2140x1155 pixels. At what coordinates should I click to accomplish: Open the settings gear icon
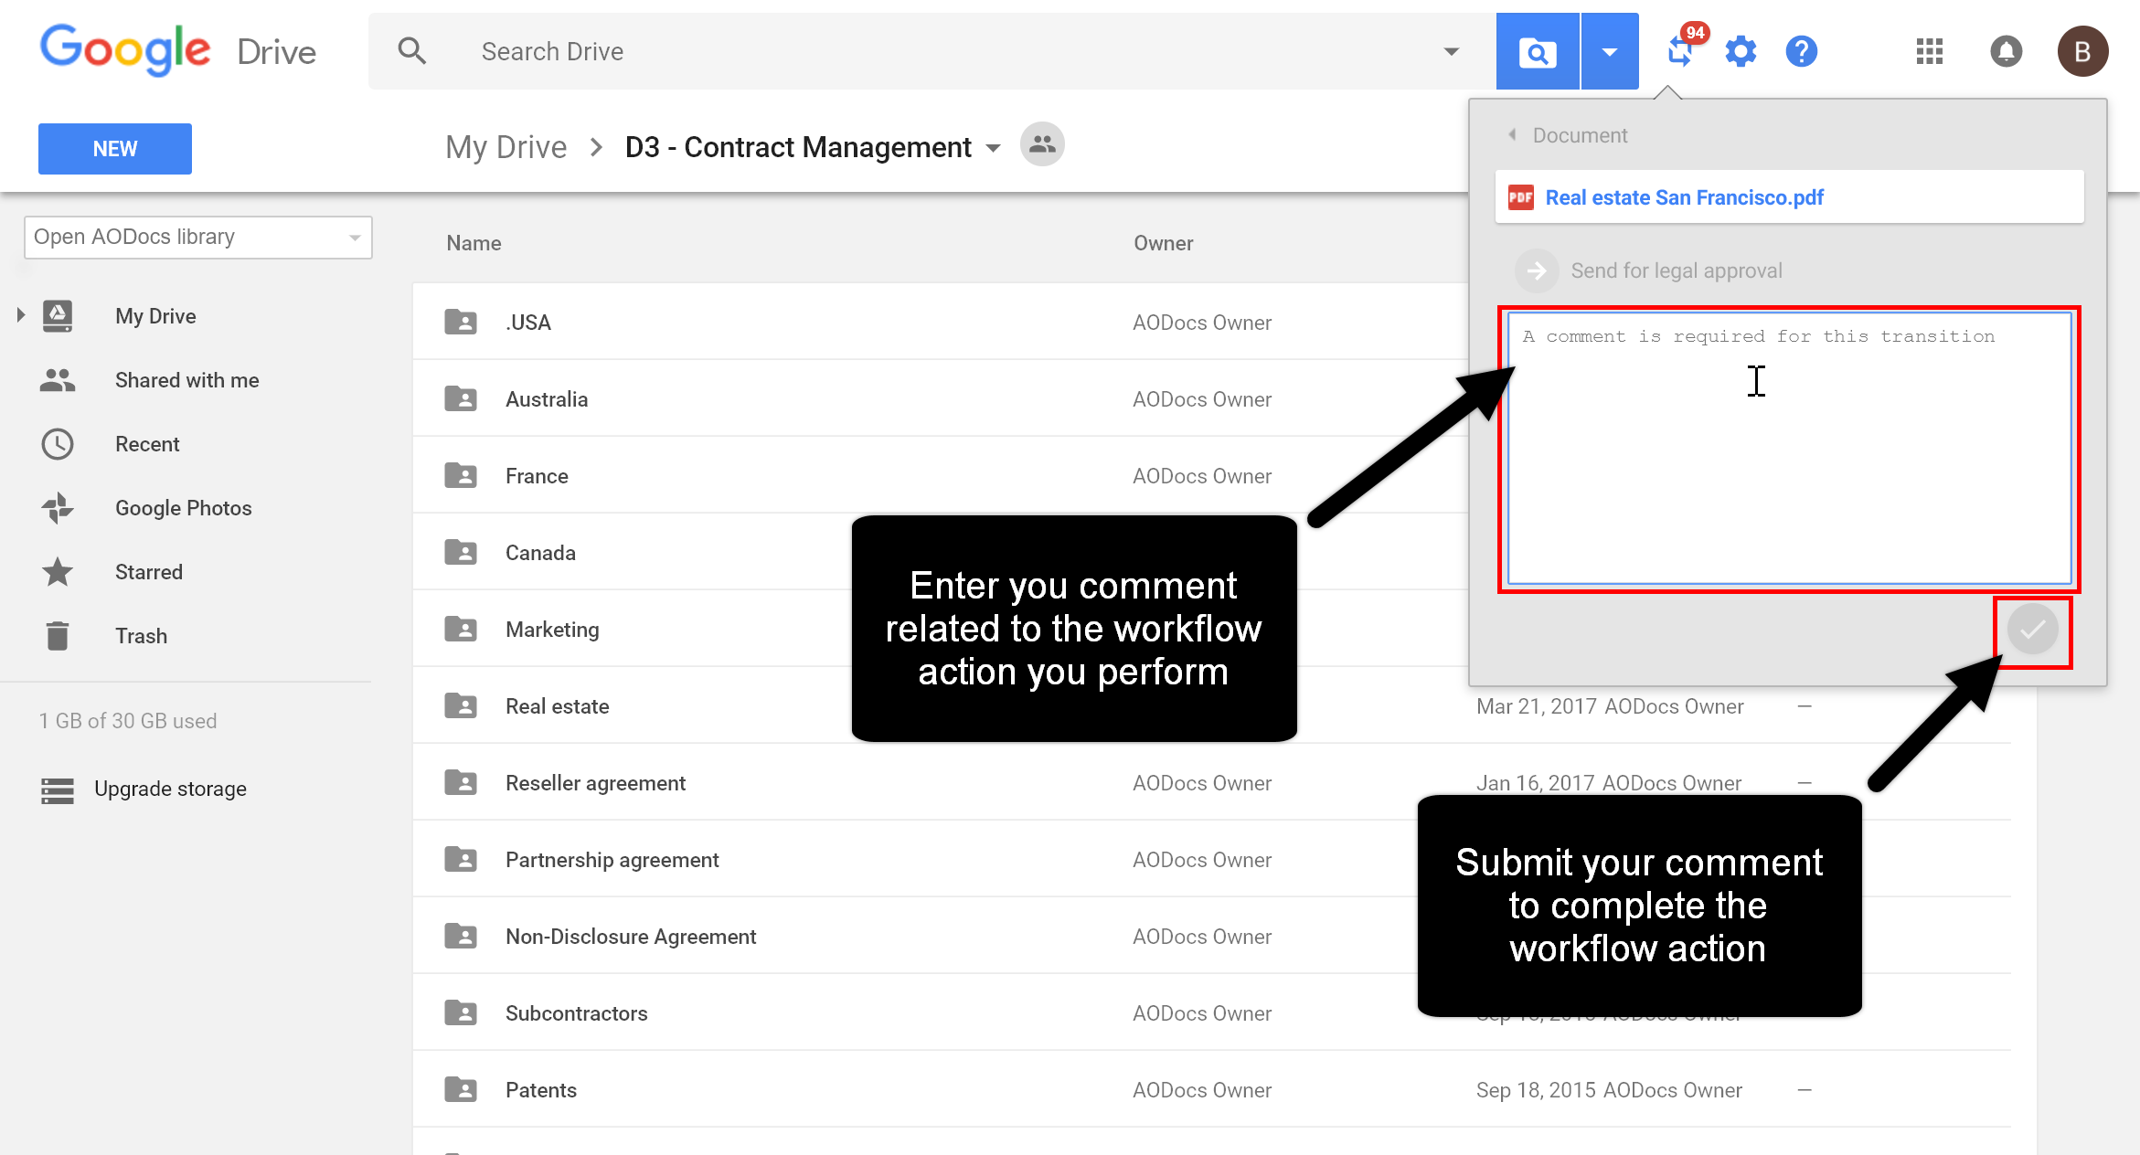pos(1741,51)
